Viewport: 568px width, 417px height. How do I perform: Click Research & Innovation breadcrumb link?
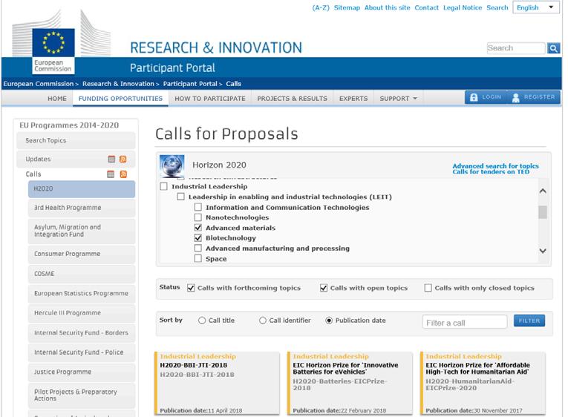pos(118,84)
